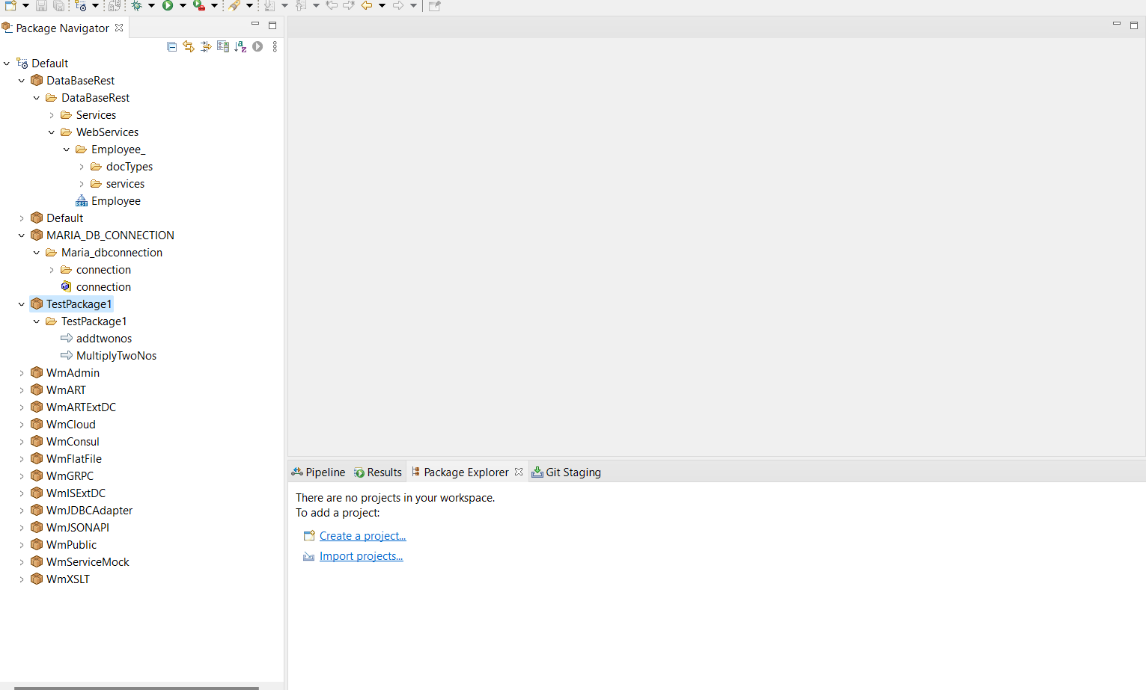The image size is (1146, 690).
Task: Collapse the DataBaseRest package node
Action: pos(21,80)
